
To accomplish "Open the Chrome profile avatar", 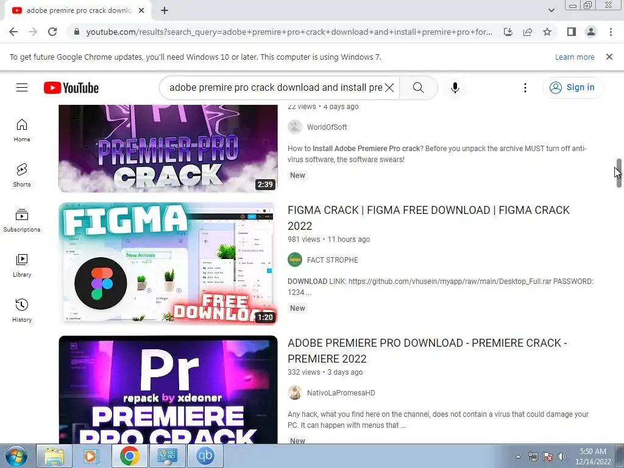I will 591,32.
